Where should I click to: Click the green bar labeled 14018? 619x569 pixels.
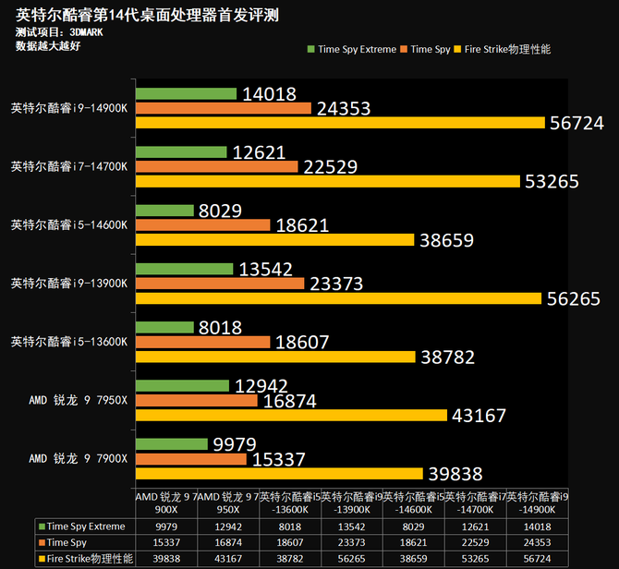coord(186,94)
